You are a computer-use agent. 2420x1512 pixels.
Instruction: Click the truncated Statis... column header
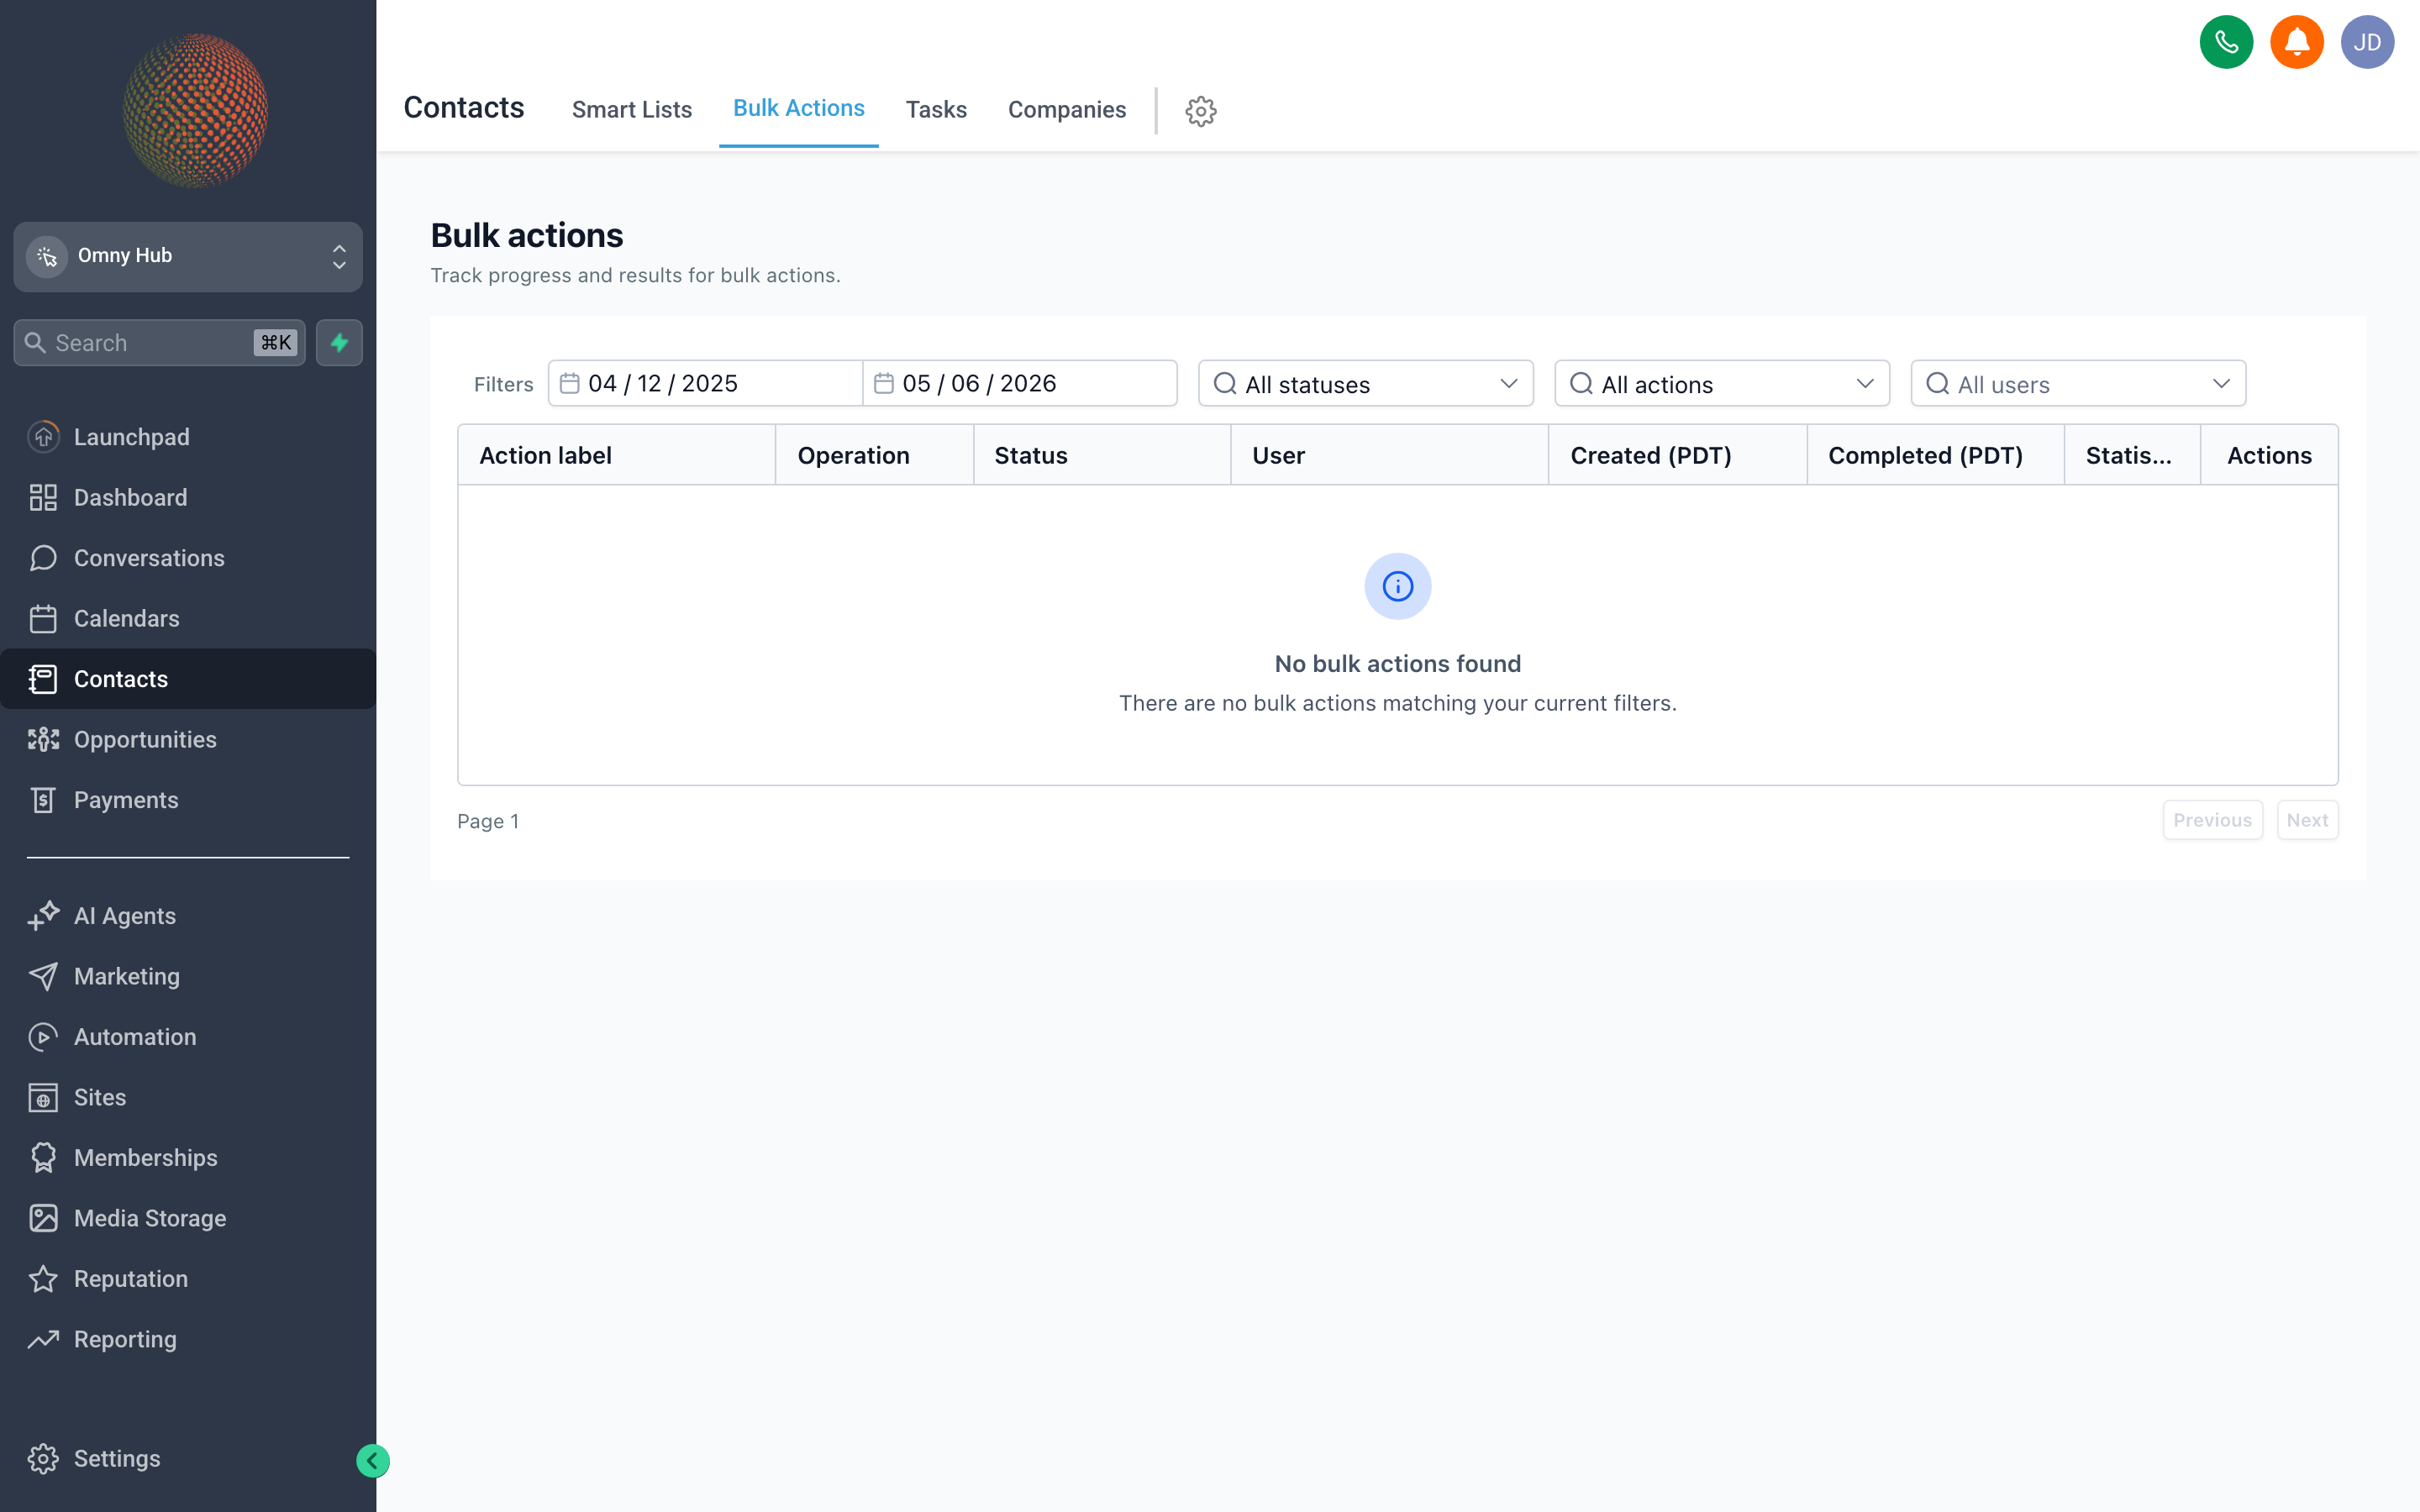[x=2132, y=455]
